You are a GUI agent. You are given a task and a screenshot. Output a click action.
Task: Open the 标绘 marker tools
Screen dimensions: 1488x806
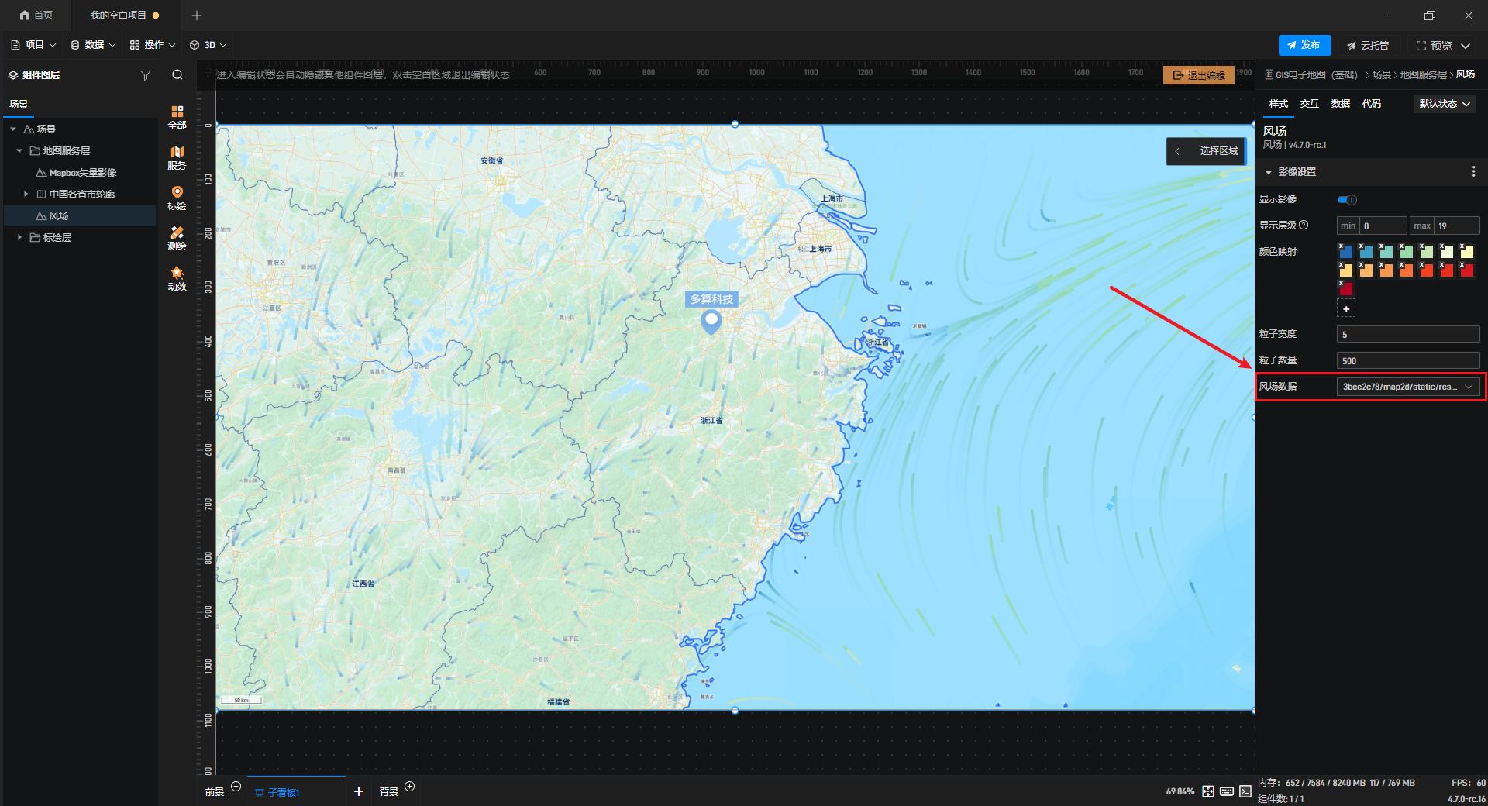(x=177, y=198)
